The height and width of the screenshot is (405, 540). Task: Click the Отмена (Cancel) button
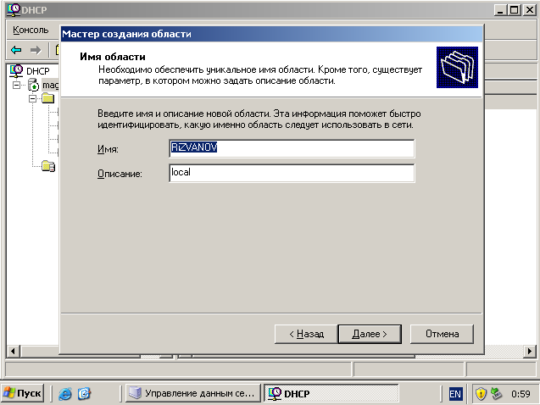[x=442, y=334]
